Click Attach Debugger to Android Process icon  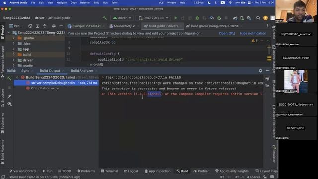tap(219, 18)
